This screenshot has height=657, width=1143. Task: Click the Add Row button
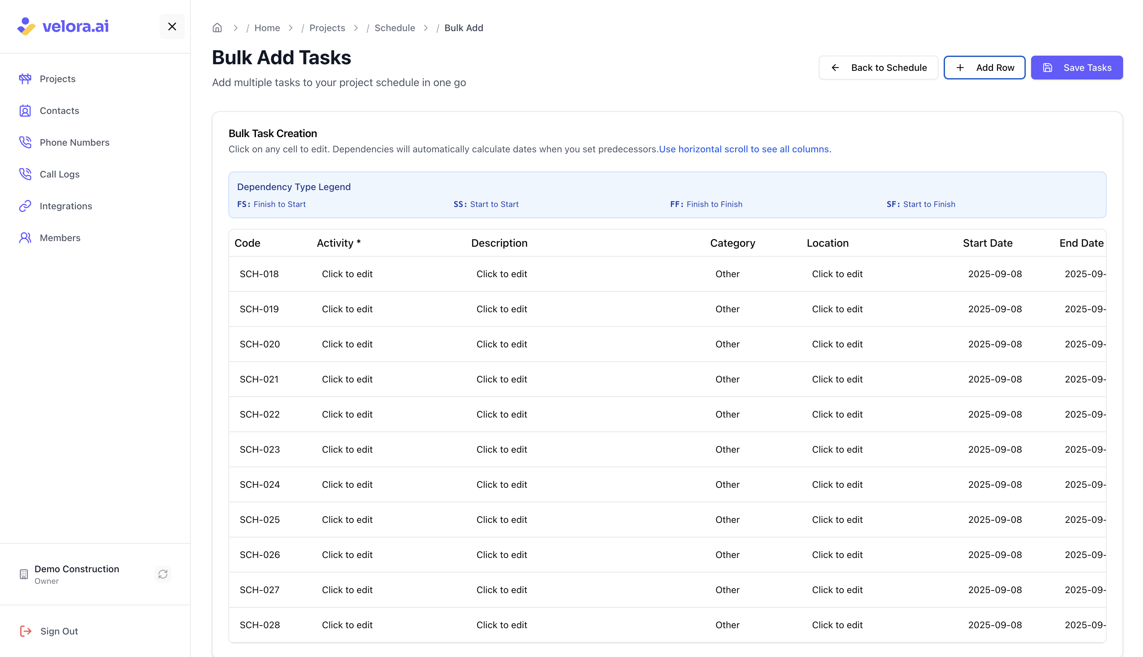[984, 68]
